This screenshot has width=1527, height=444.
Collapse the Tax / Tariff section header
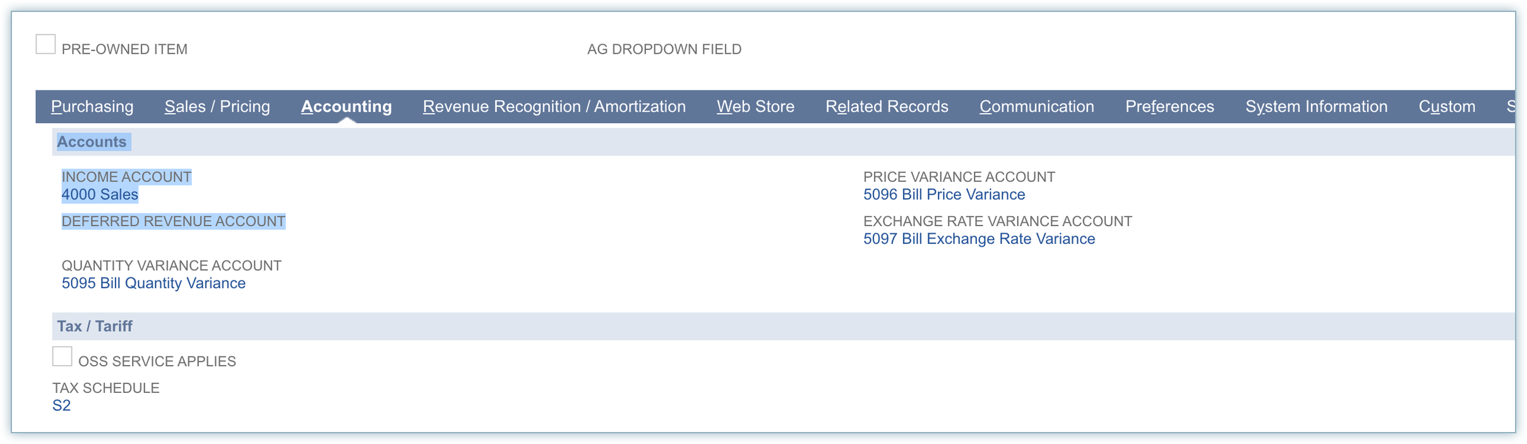coord(95,327)
